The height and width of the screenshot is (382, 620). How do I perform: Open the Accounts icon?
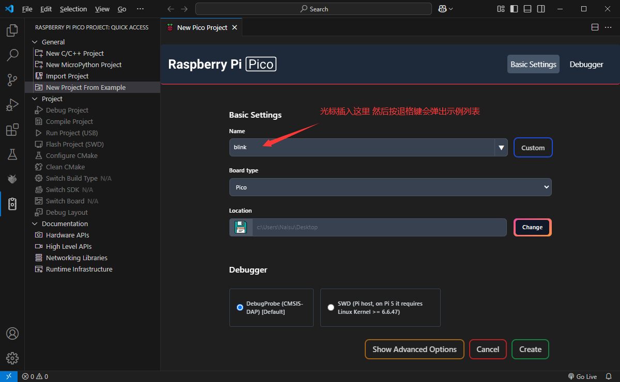pos(12,333)
